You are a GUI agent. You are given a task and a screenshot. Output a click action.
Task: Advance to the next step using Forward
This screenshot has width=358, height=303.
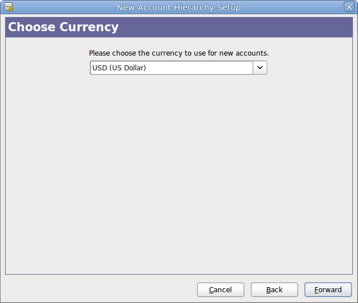click(x=328, y=290)
